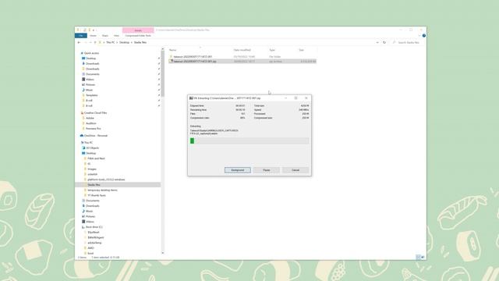The height and width of the screenshot is (281, 499).
Task: Switch to large icons view in status bar
Action: click(x=423, y=257)
